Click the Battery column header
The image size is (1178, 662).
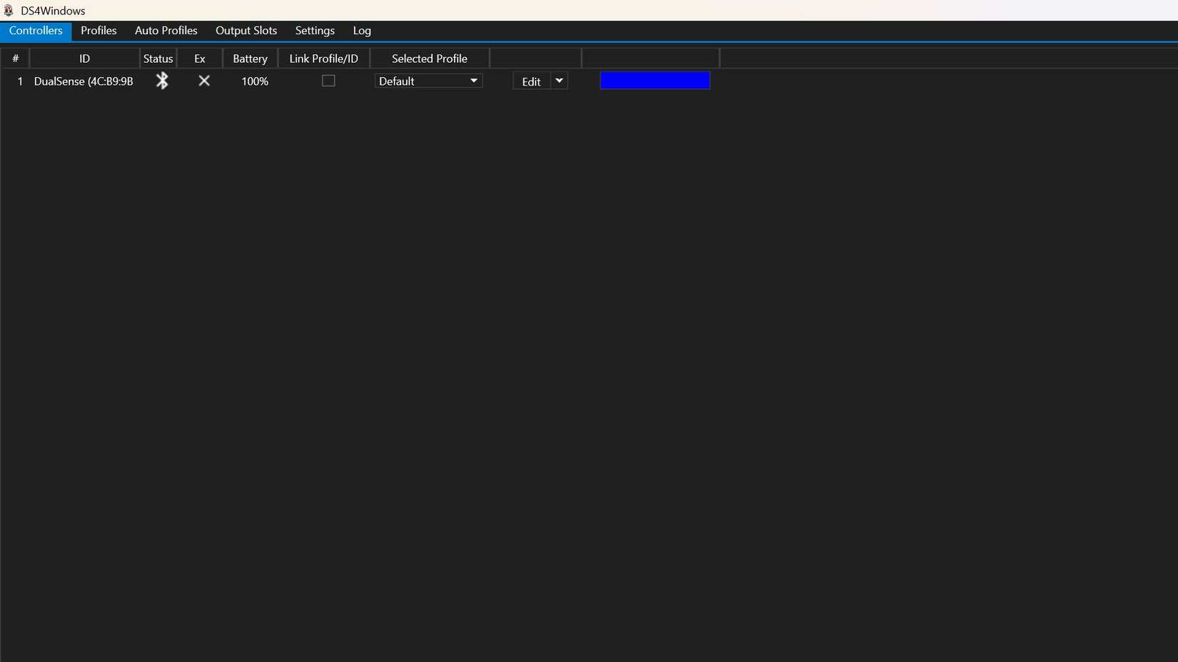pos(250,58)
